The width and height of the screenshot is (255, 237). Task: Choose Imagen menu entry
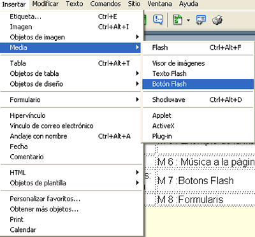[71, 27]
